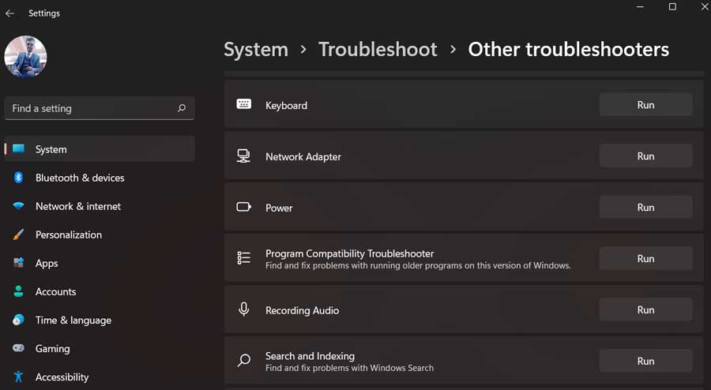Click the Program Compatibility Troubleshooter title
Image resolution: width=711 pixels, height=390 pixels.
350,253
